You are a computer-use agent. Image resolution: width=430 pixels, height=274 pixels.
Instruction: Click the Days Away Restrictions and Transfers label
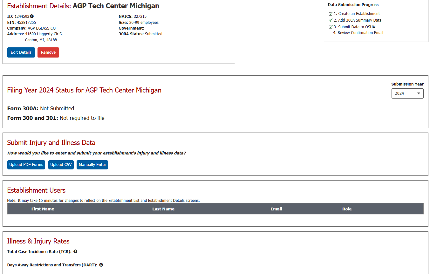pyautogui.click(x=52, y=265)
